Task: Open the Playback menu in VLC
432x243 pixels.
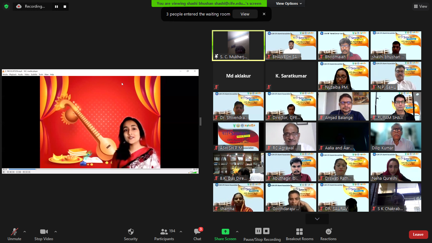Action: pyautogui.click(x=13, y=75)
